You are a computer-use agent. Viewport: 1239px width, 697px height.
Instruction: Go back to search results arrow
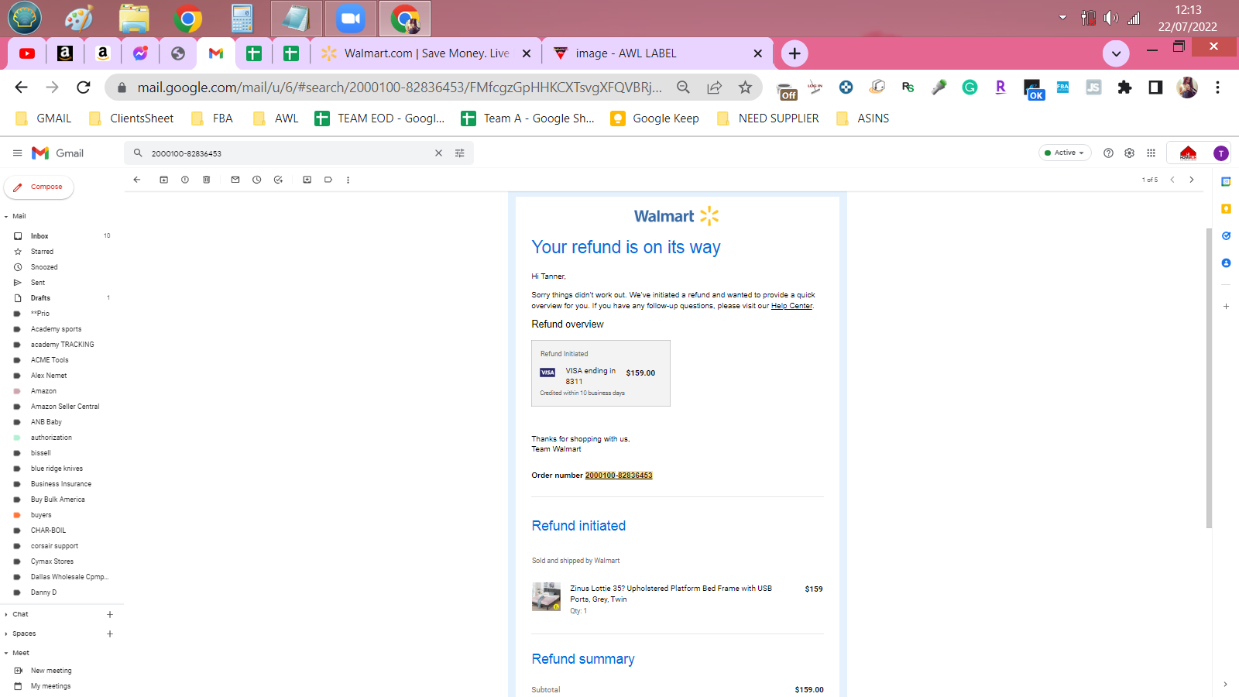[137, 180]
